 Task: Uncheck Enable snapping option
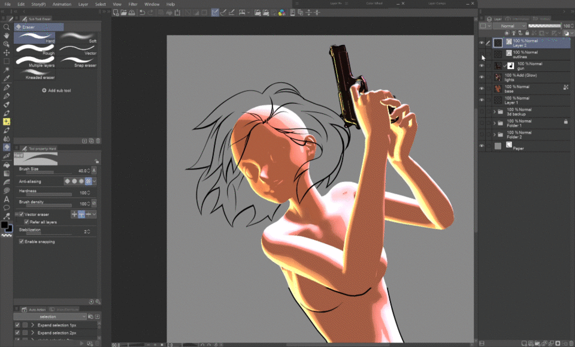click(x=21, y=242)
